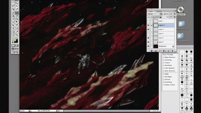The width and height of the screenshot is (201, 113).
Task: Open the black background color swatch
Action: 16,42
